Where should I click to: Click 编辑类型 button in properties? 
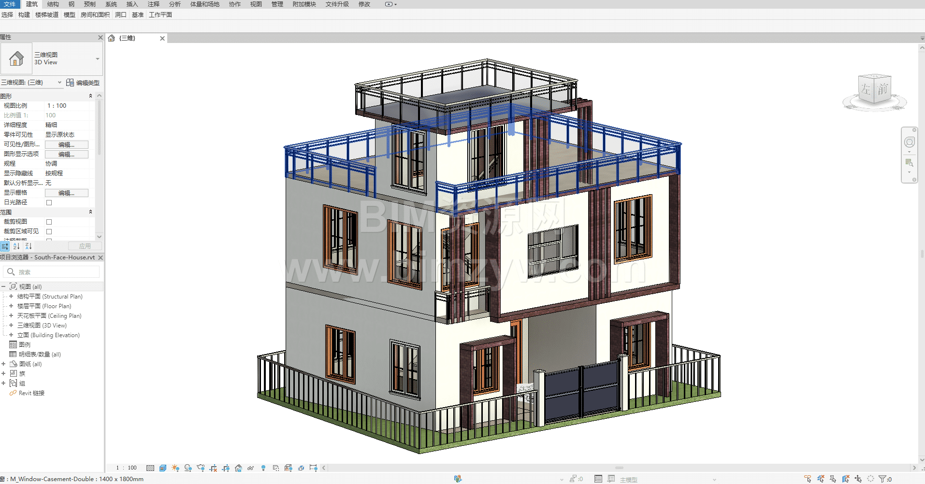coord(83,83)
